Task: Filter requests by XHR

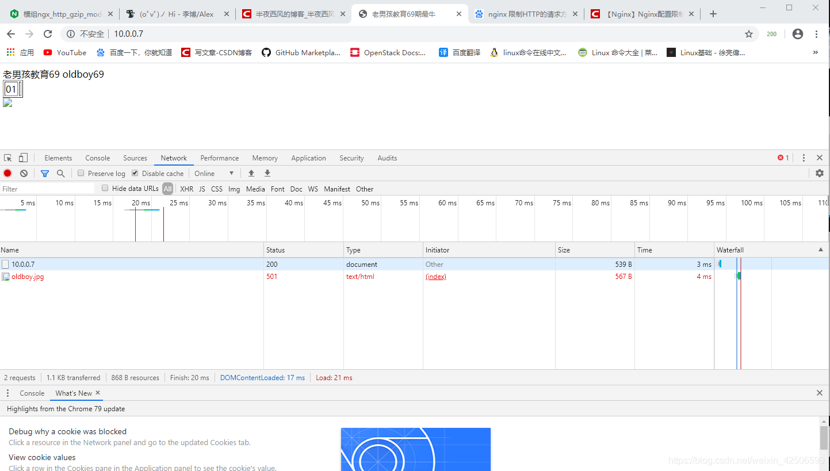Action: (186, 189)
